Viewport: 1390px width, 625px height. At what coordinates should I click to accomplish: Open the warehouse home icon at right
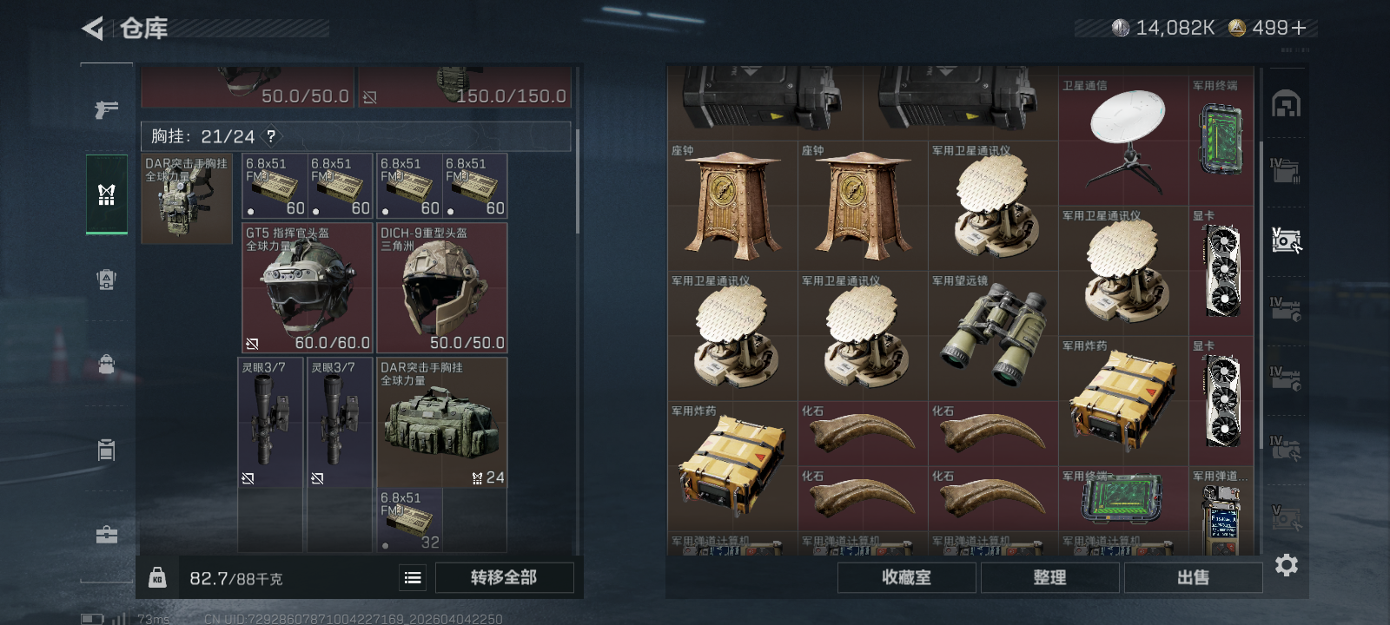[x=1286, y=104]
